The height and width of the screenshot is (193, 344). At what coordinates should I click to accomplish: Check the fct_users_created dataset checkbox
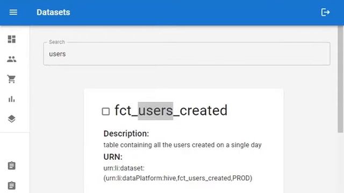point(106,112)
